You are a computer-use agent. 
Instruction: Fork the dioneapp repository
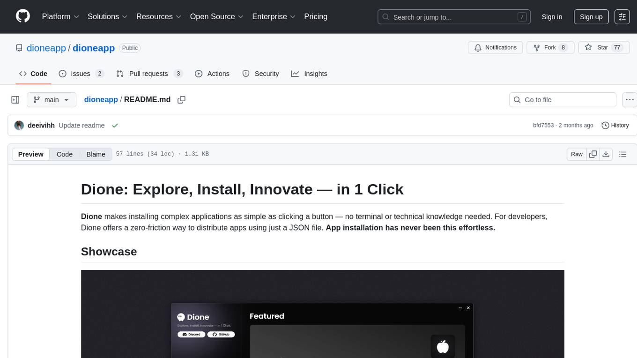(x=550, y=47)
